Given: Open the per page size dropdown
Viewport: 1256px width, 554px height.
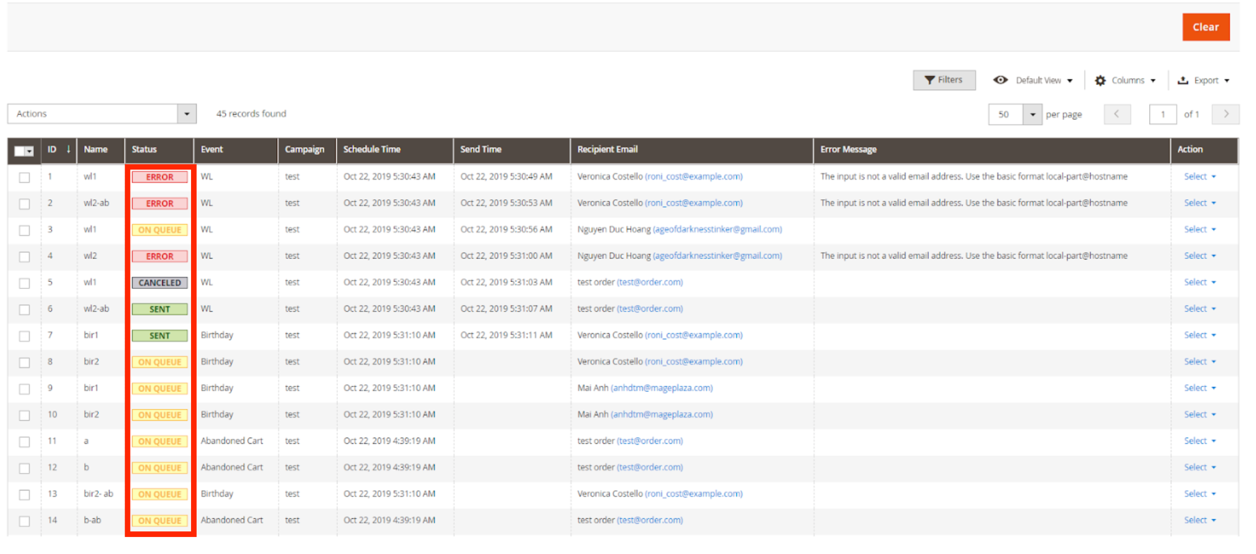Looking at the screenshot, I should coord(1032,114).
